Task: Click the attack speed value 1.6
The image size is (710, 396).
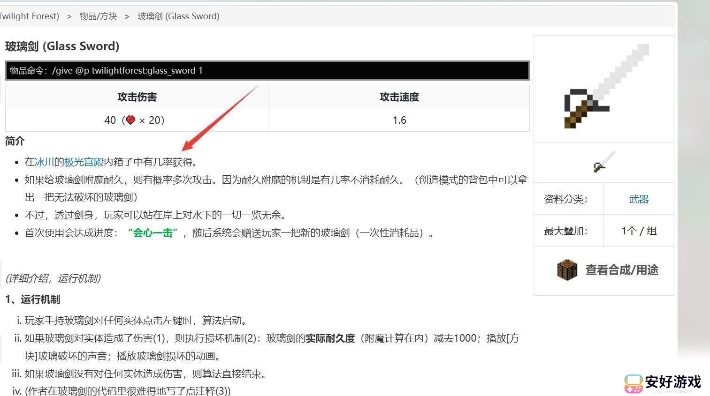Action: [399, 120]
